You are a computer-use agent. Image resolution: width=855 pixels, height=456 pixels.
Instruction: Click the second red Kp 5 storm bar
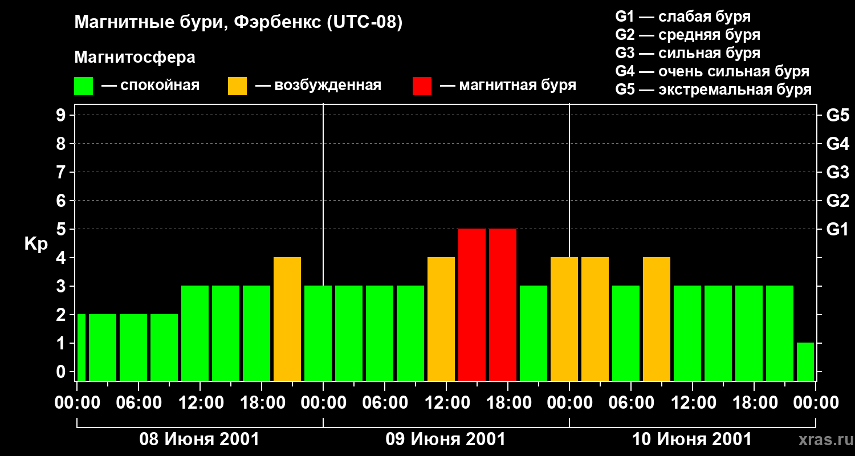click(x=503, y=304)
